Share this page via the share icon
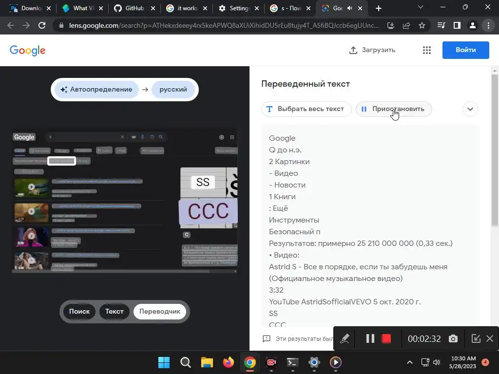 [406, 25]
